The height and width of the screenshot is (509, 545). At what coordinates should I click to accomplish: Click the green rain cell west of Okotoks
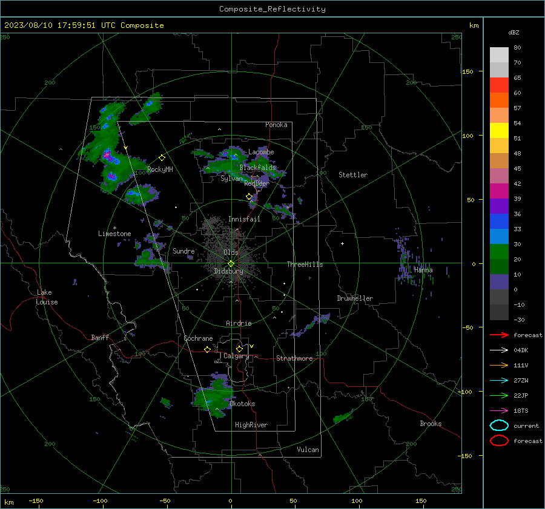coord(213,397)
